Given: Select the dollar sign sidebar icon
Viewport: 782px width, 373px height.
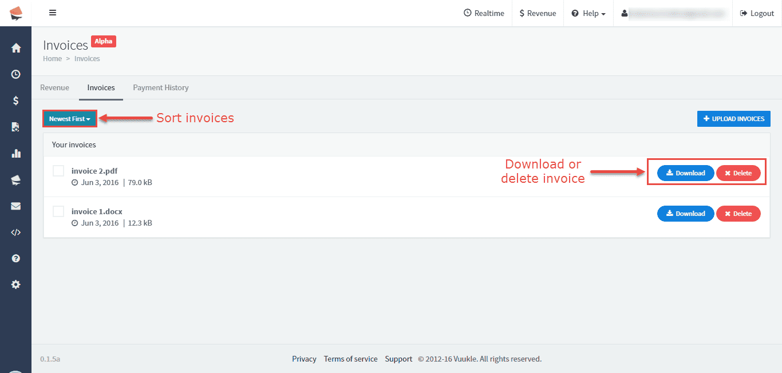Looking at the screenshot, I should [x=15, y=101].
